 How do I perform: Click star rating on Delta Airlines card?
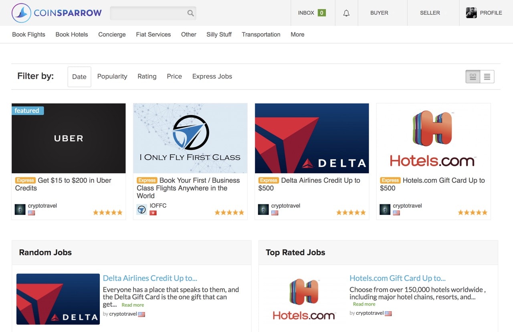(x=351, y=212)
